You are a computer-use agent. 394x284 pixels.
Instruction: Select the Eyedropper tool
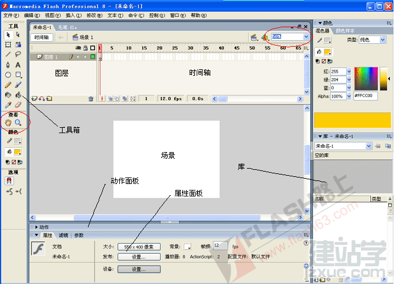(x=8, y=105)
